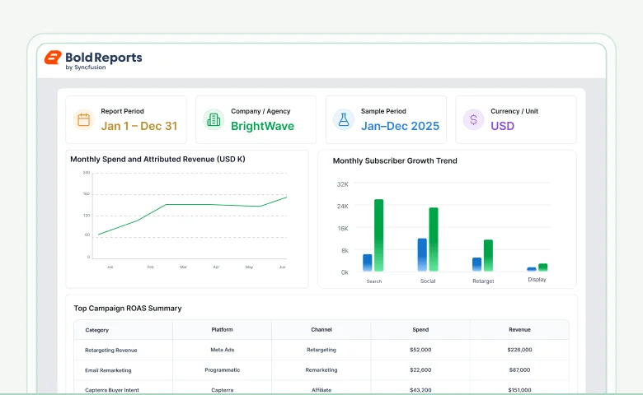Click the Bold Reports title text

104,58
